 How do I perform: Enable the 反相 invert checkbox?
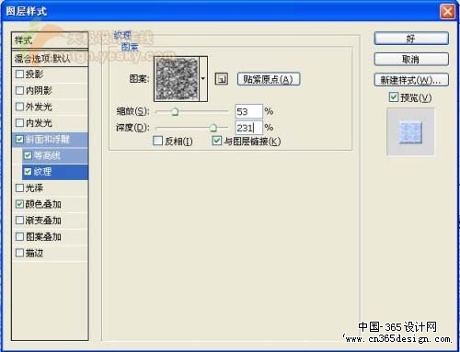[x=157, y=141]
